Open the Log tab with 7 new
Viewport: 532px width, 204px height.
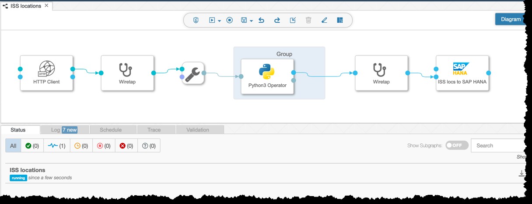tap(65, 130)
